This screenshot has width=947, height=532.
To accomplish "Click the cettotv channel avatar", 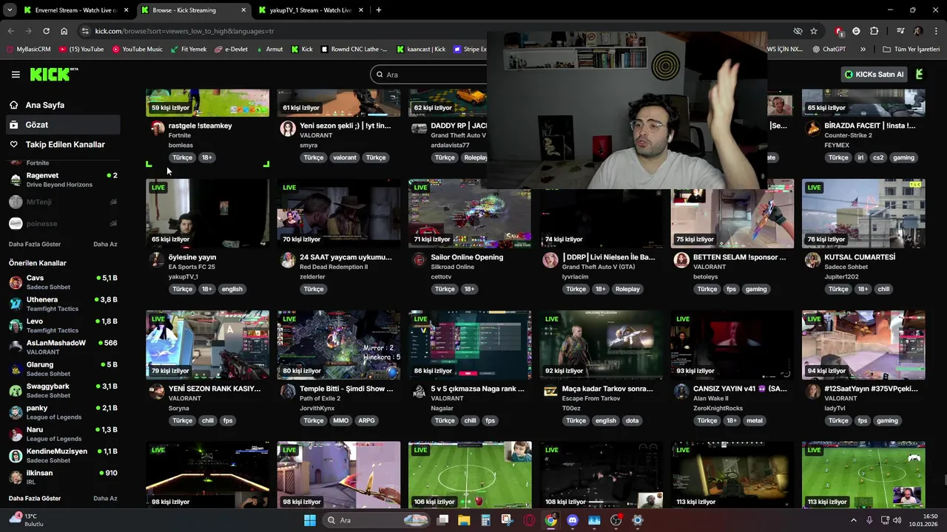I will 419,260.
